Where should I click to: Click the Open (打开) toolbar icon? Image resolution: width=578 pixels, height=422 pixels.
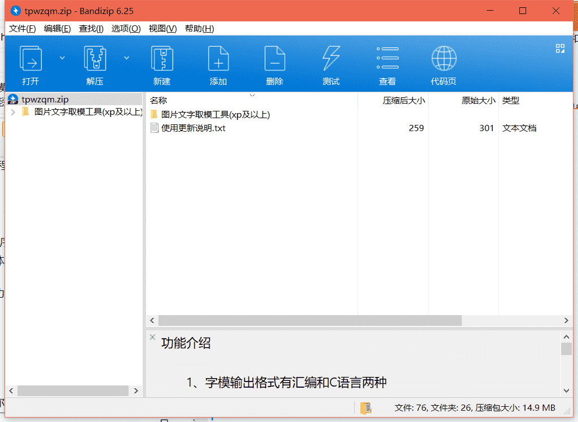30,58
